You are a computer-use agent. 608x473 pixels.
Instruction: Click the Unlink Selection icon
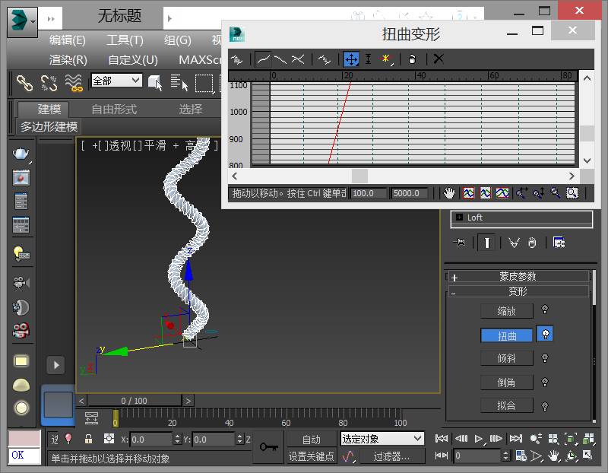(49, 83)
